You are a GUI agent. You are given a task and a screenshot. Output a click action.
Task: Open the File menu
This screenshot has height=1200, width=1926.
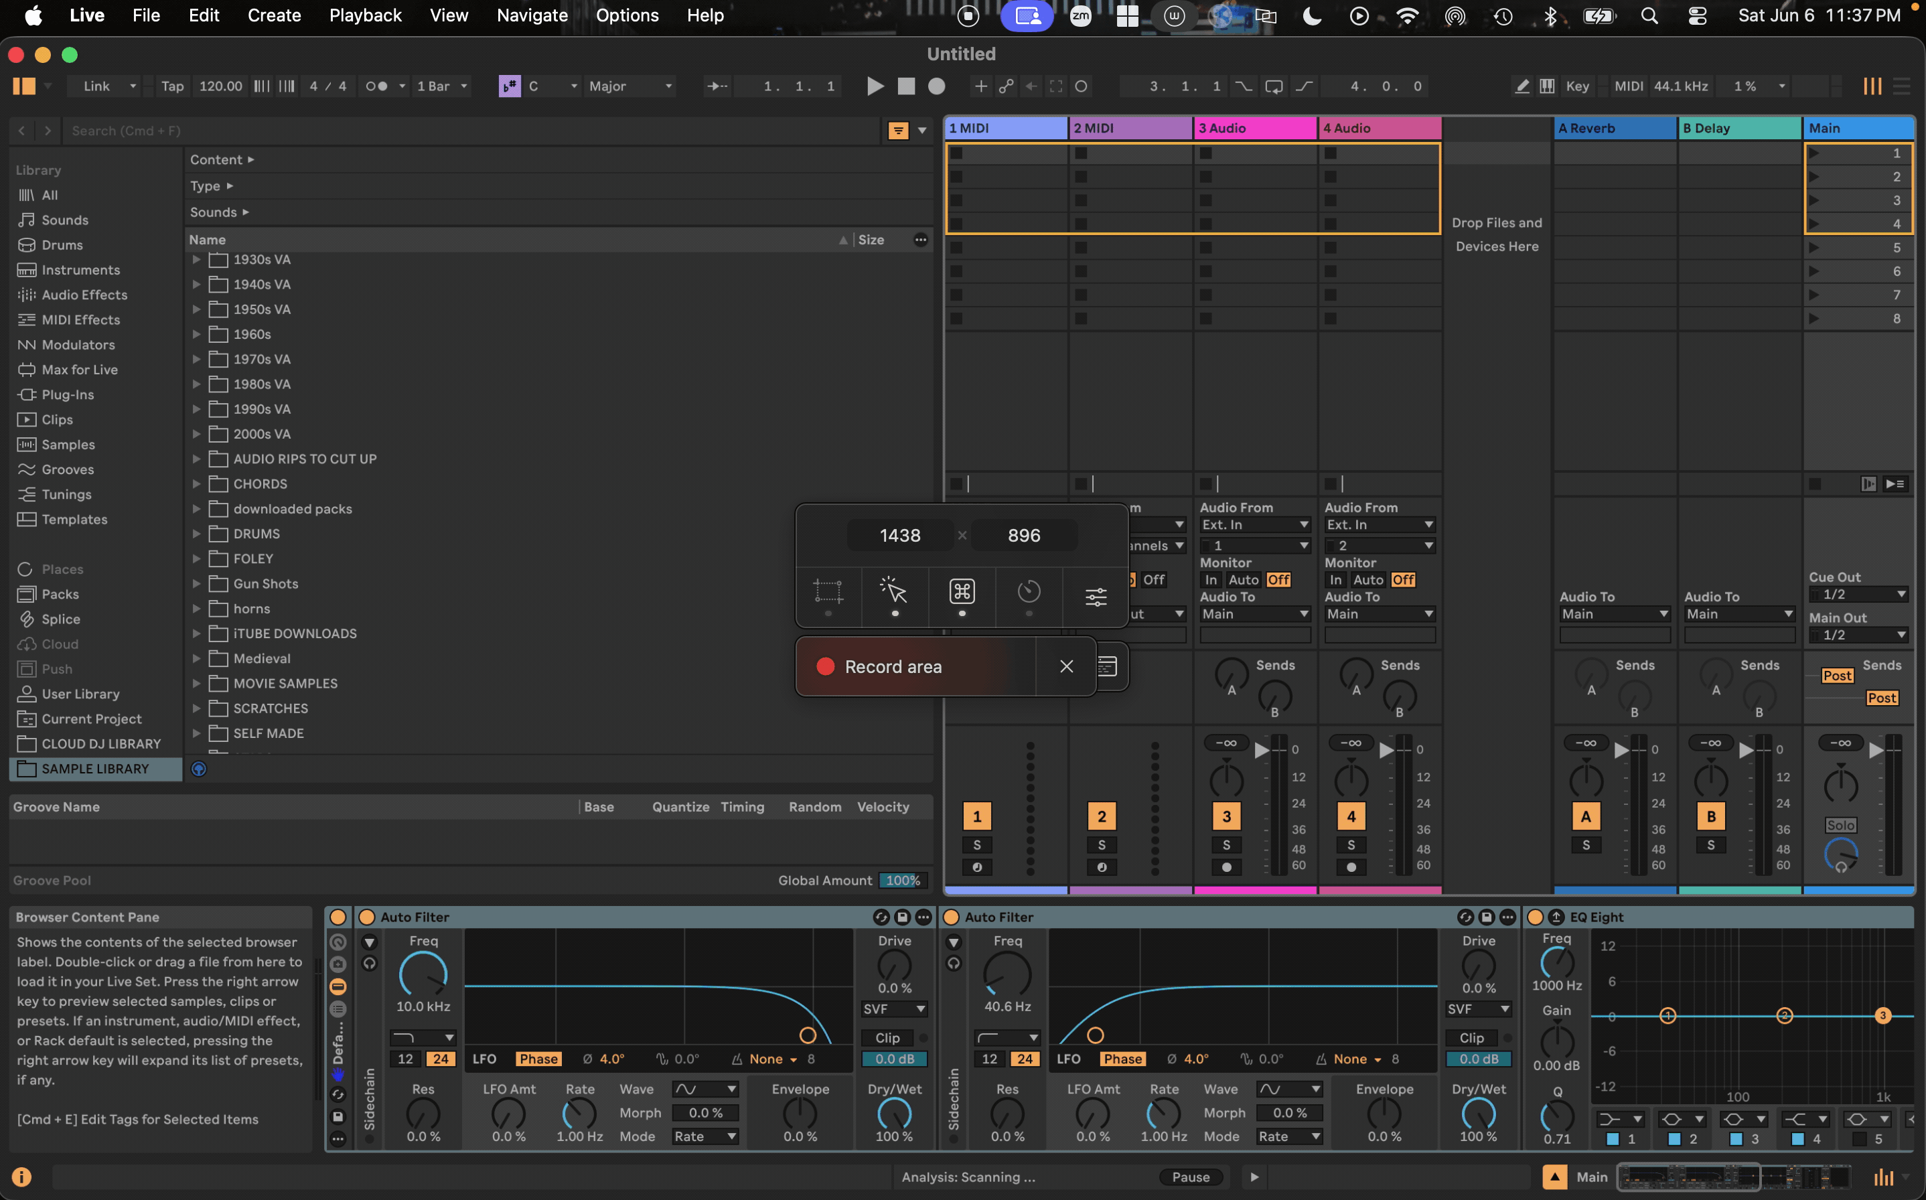point(146,16)
